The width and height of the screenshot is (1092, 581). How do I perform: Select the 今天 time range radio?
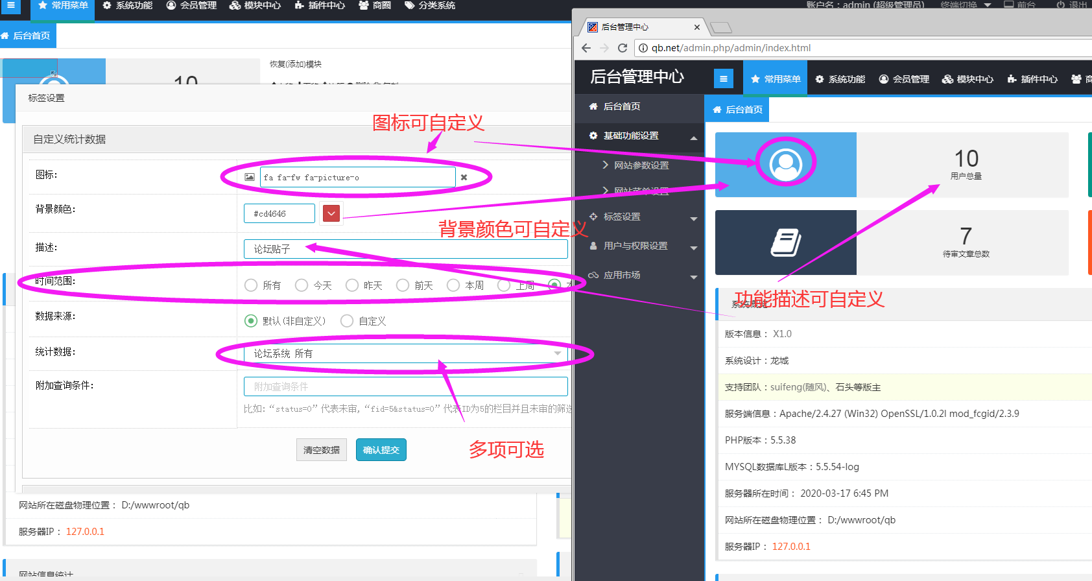(x=302, y=285)
